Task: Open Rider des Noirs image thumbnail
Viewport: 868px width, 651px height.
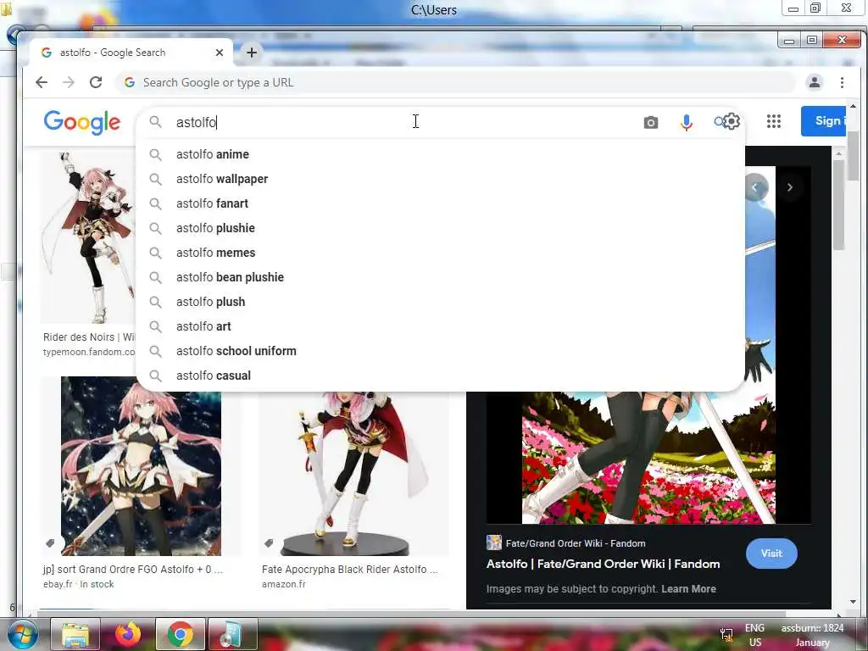Action: click(88, 238)
